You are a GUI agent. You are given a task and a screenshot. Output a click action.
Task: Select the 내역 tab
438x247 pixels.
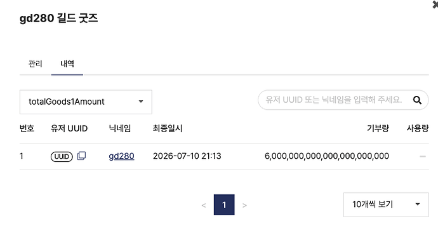coord(67,63)
